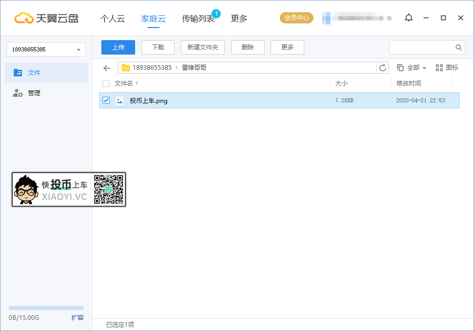474x331 pixels.
Task: Go back using the arrow icon
Action: coord(107,67)
